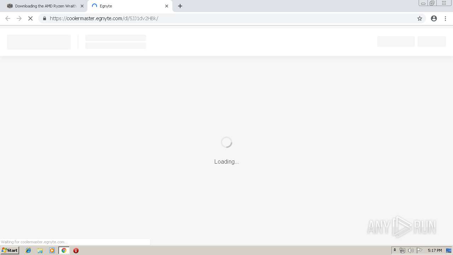Bookmark this page with the star
453x255 pixels.
coord(420,18)
